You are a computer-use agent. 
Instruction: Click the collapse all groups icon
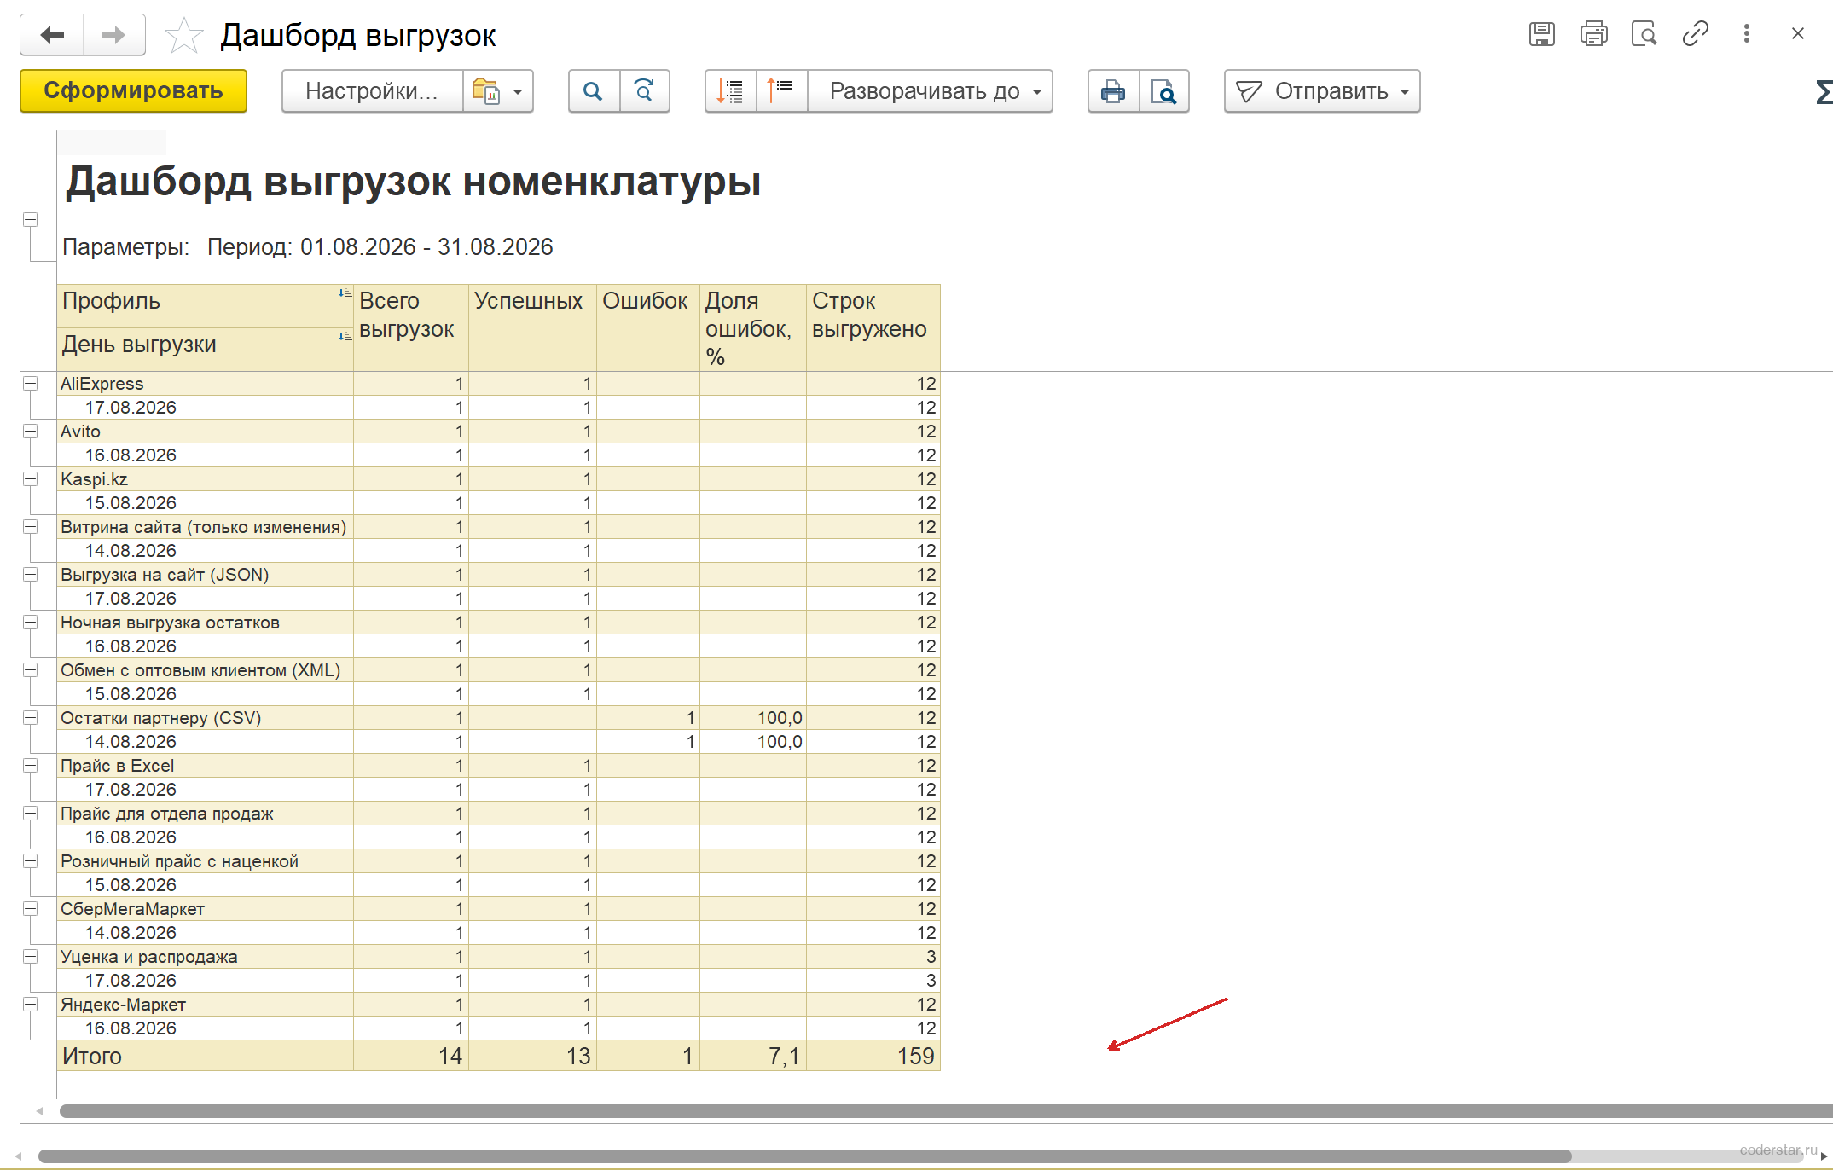coord(781,91)
